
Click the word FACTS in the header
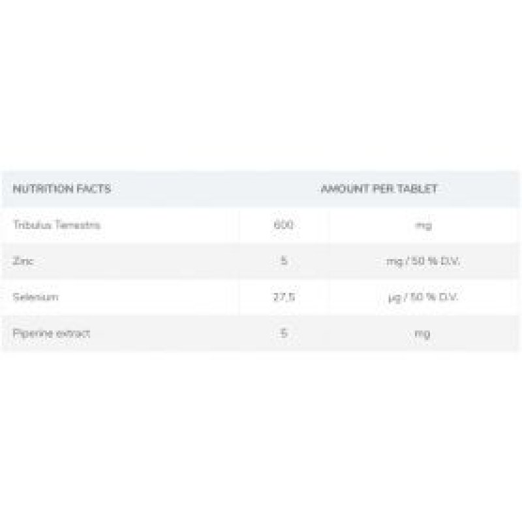tap(92, 189)
